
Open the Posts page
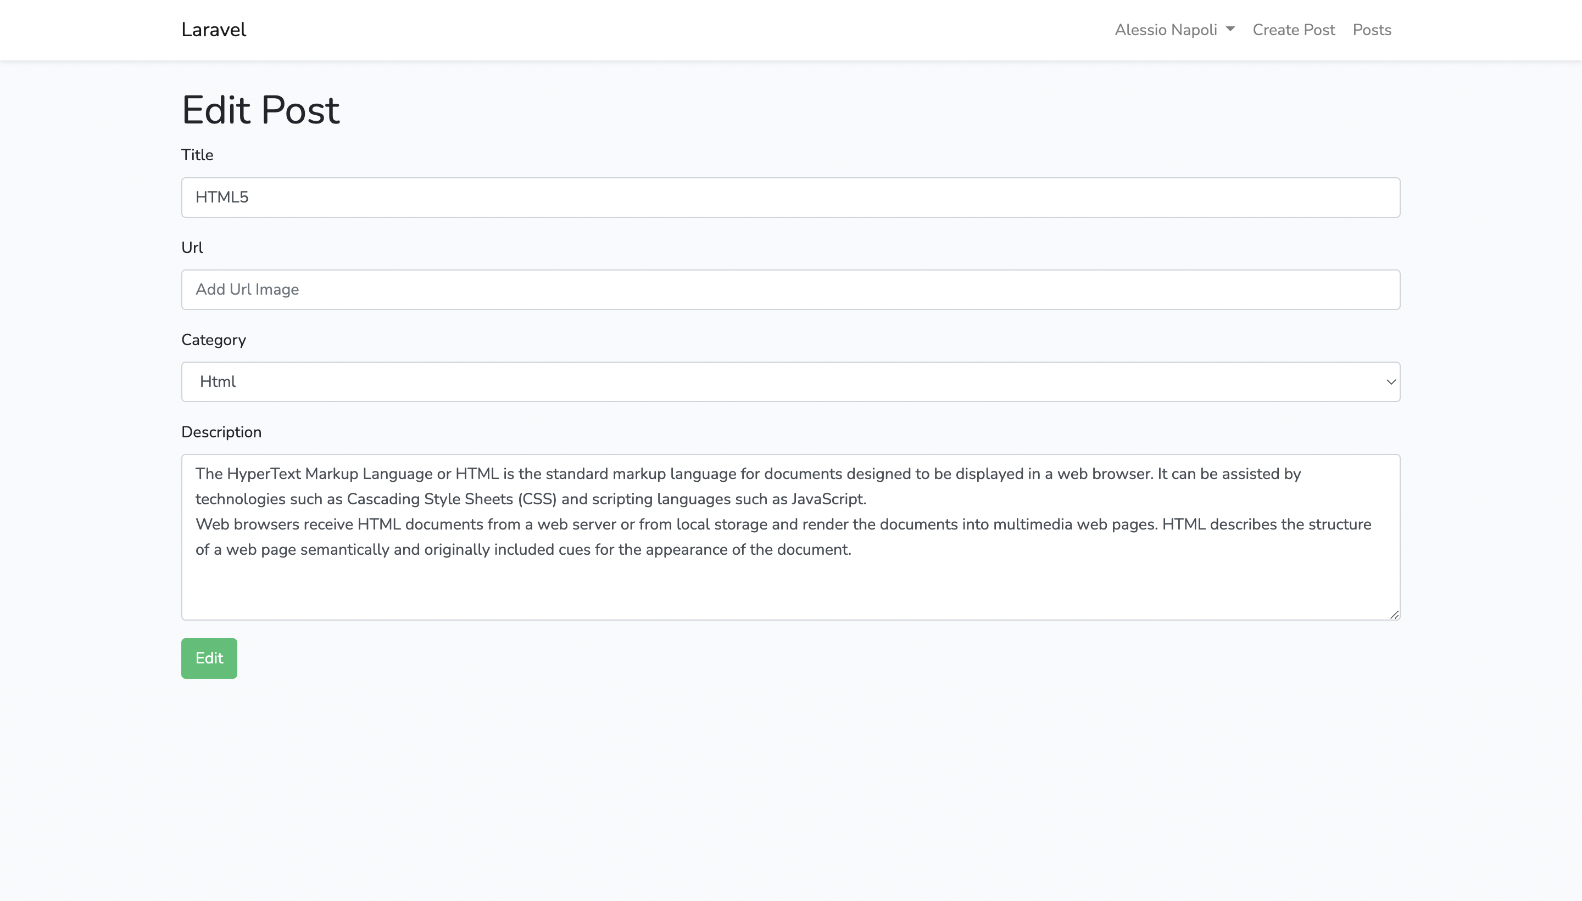1372,29
